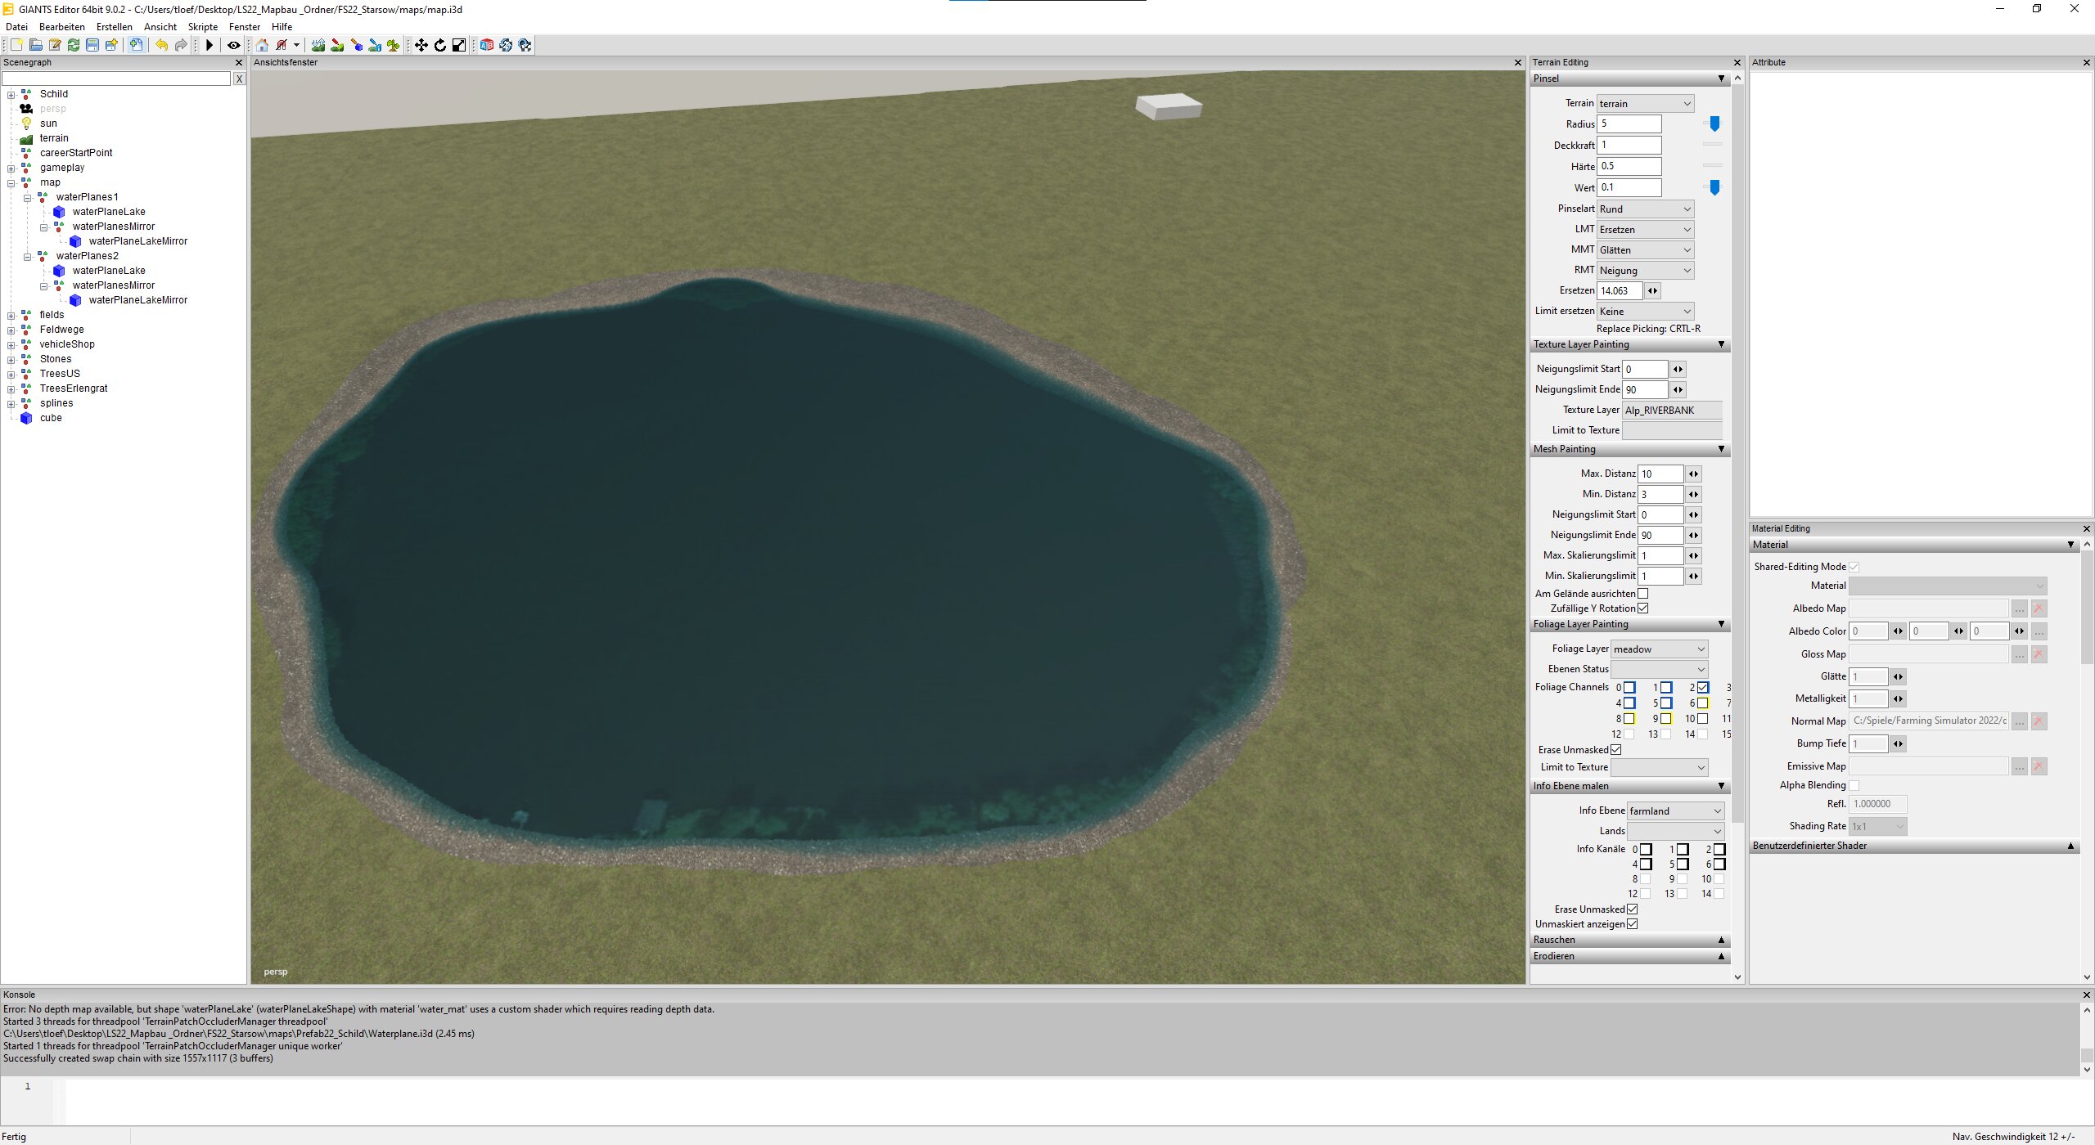Click the save (floppy disk) icon
The height and width of the screenshot is (1145, 2095).
92,45
